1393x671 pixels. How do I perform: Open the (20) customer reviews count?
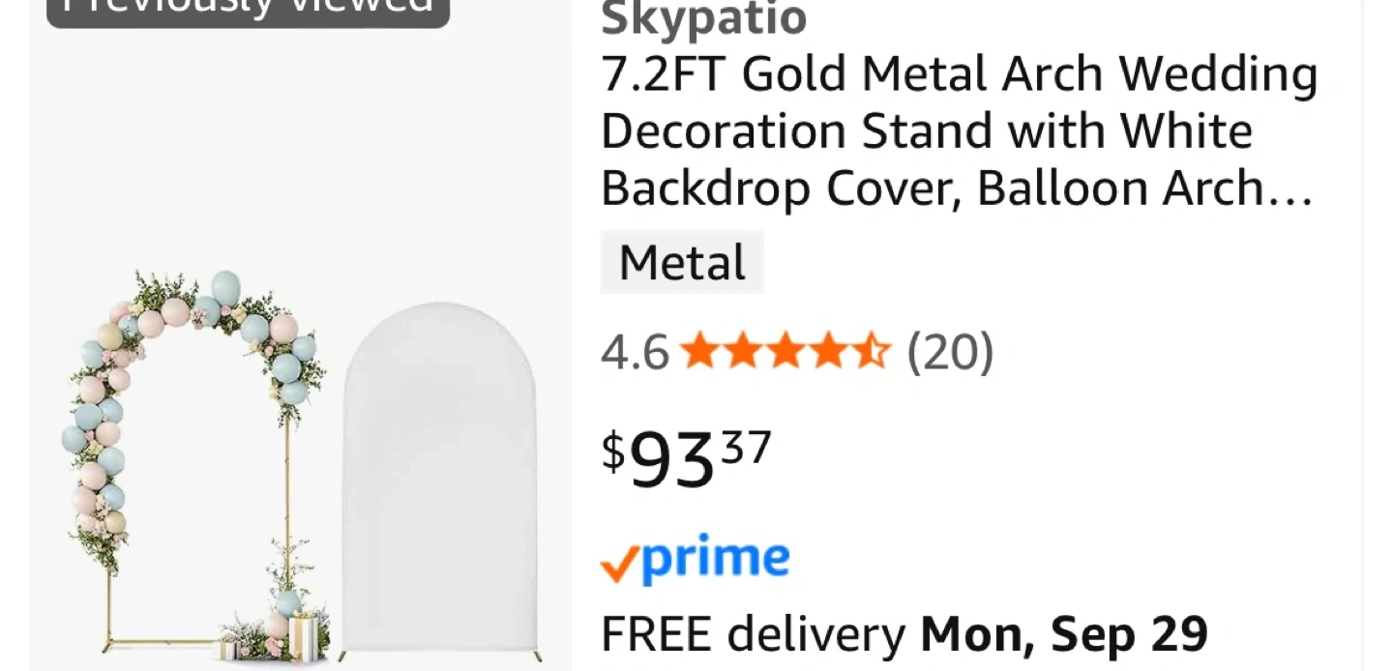[950, 352]
